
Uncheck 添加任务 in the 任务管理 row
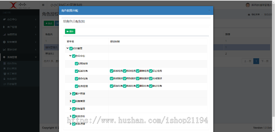(112, 86)
